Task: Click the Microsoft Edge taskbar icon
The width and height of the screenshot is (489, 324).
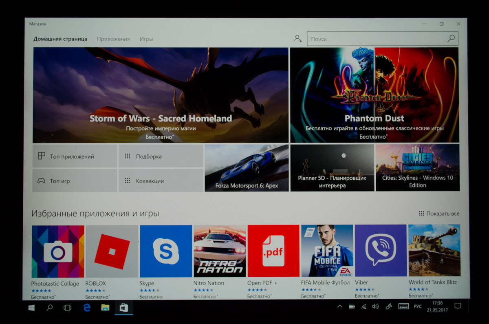Action: coord(87,308)
